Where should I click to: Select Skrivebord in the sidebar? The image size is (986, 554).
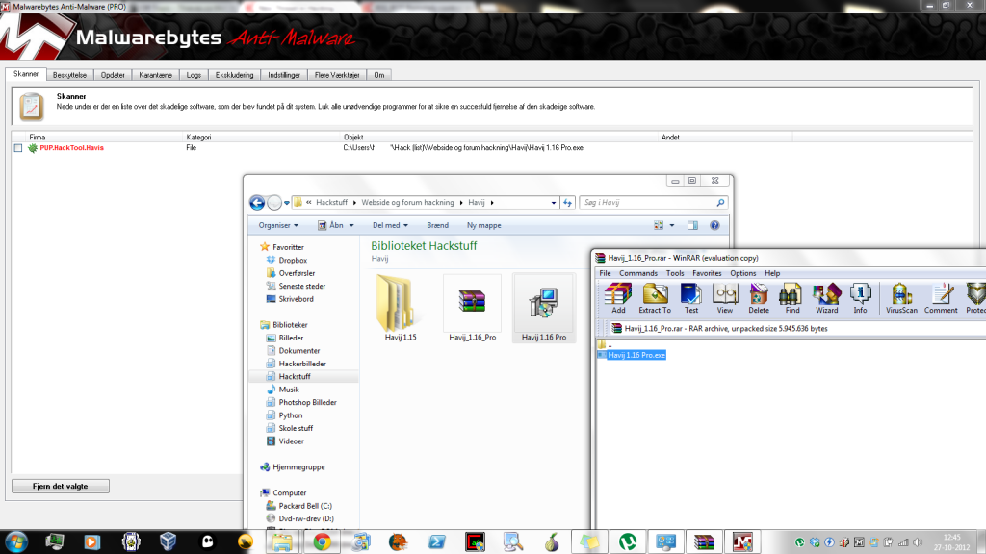[x=296, y=299]
